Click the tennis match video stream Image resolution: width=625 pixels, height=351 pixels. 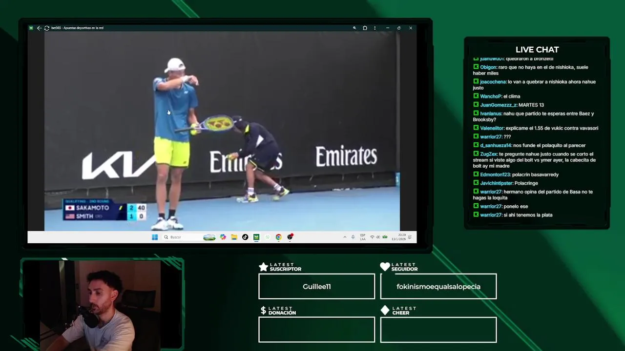[222, 131]
